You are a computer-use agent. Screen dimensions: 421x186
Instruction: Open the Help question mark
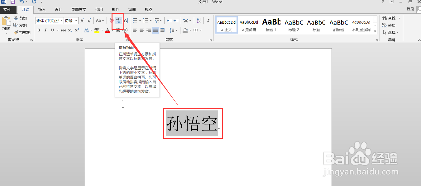(383, 2)
